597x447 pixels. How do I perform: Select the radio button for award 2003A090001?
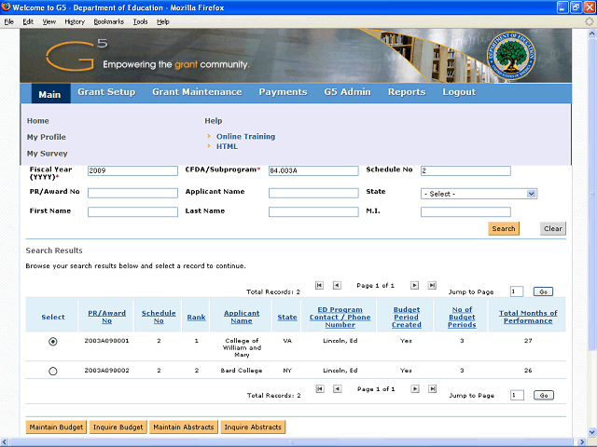[x=52, y=342]
